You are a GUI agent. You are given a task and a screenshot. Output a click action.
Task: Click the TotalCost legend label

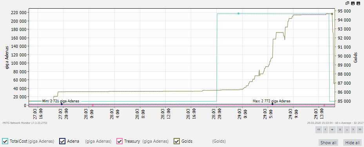18,141
